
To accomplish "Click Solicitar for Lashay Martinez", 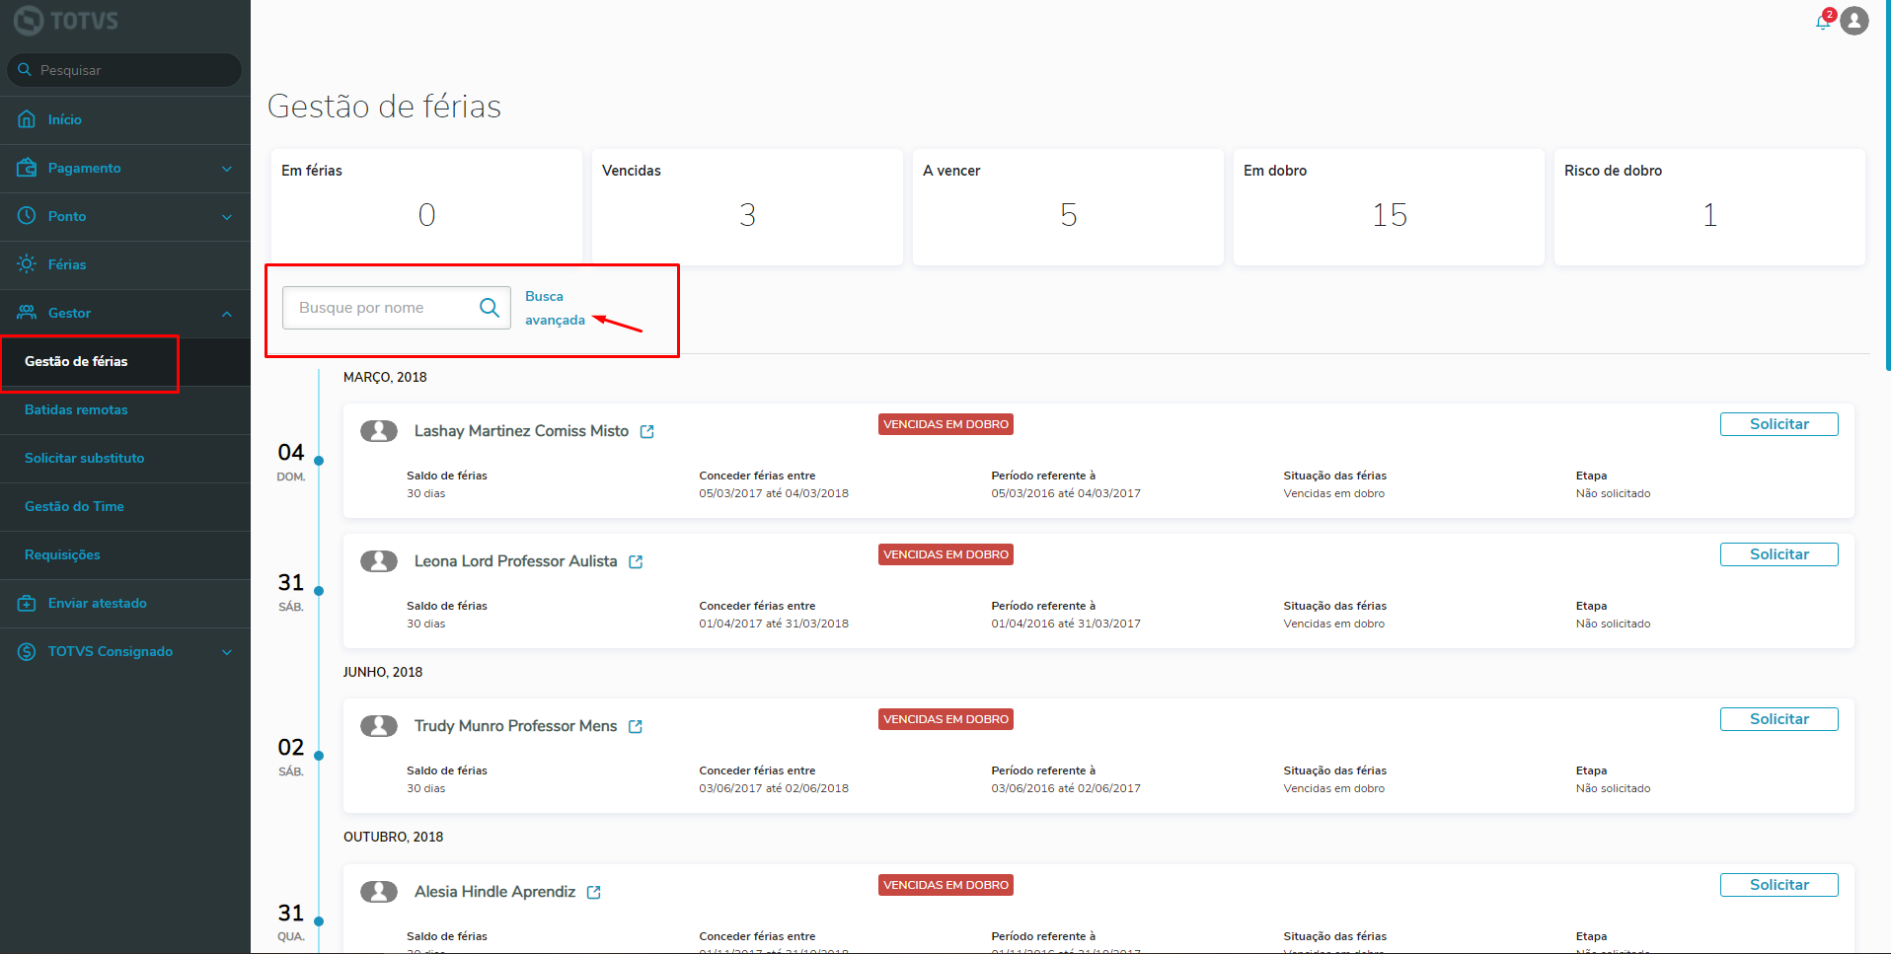I will point(1778,424).
